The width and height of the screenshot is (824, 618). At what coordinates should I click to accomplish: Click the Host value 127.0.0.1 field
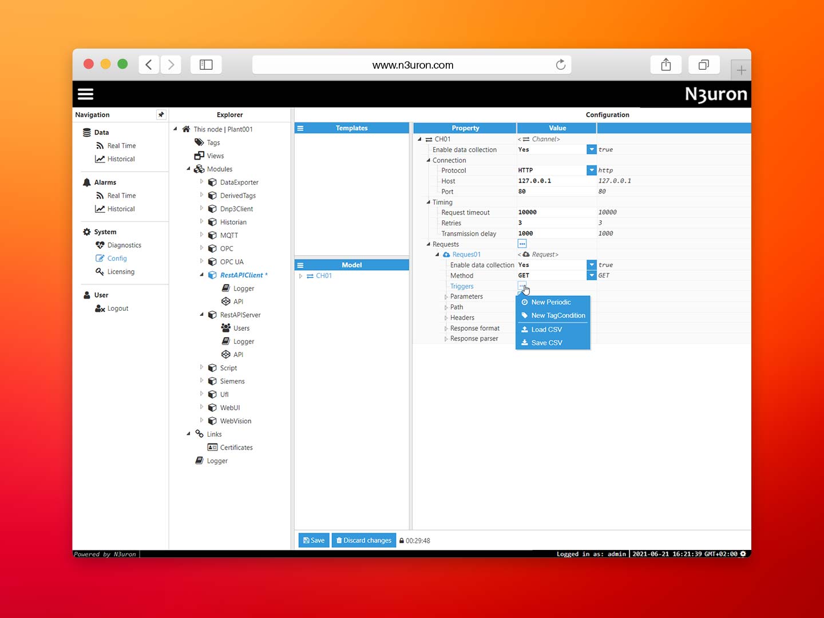556,181
